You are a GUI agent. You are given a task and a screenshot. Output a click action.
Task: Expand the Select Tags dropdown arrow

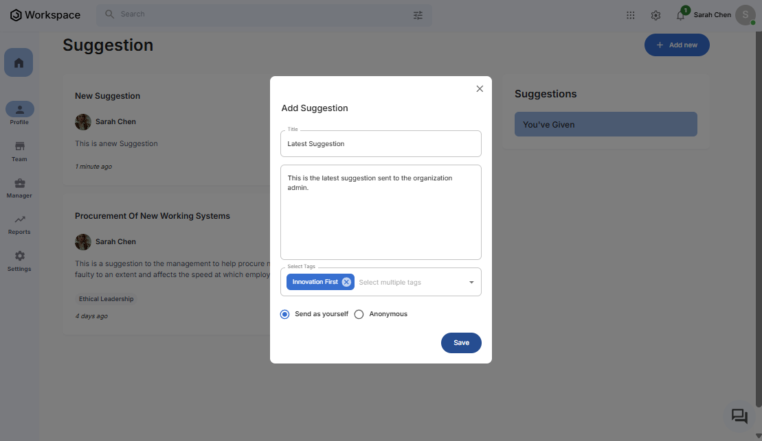click(471, 282)
